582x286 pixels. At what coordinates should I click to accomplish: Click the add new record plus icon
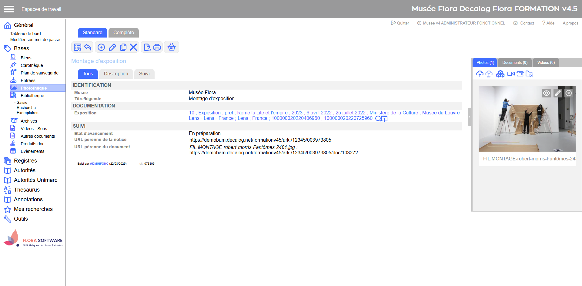[x=101, y=47]
